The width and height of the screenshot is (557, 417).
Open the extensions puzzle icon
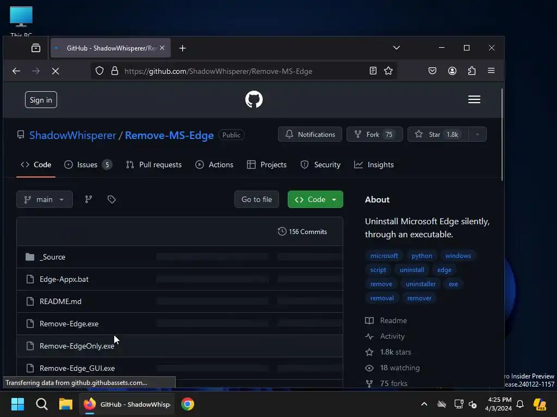pos(472,71)
